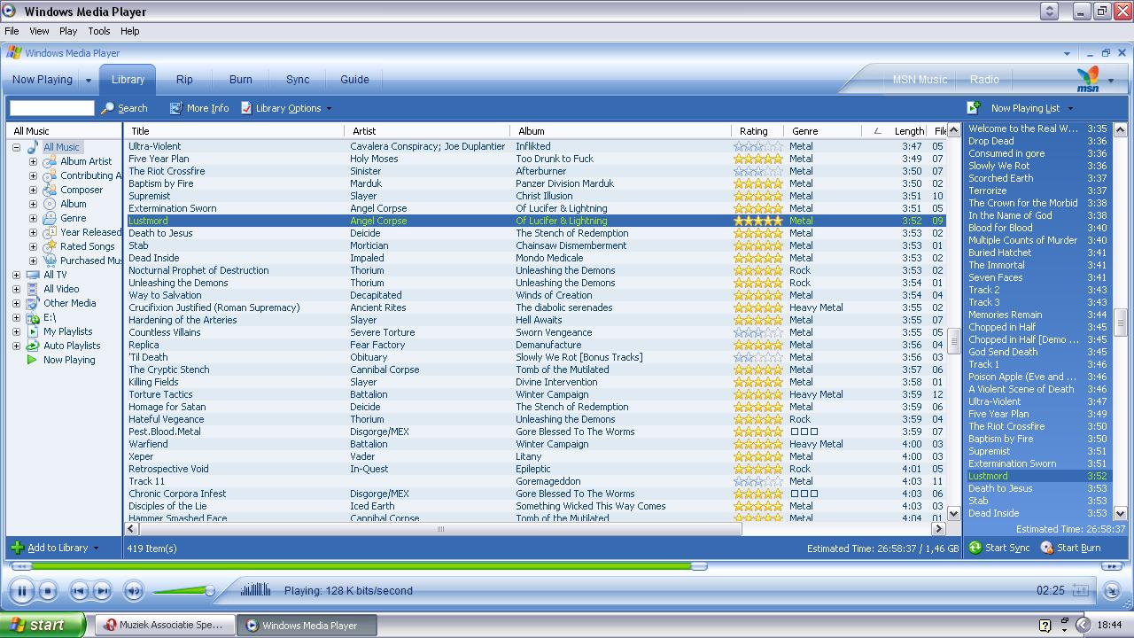Viewport: 1134px width, 638px height.
Task: Switch to the Burn tab
Action: 241,79
